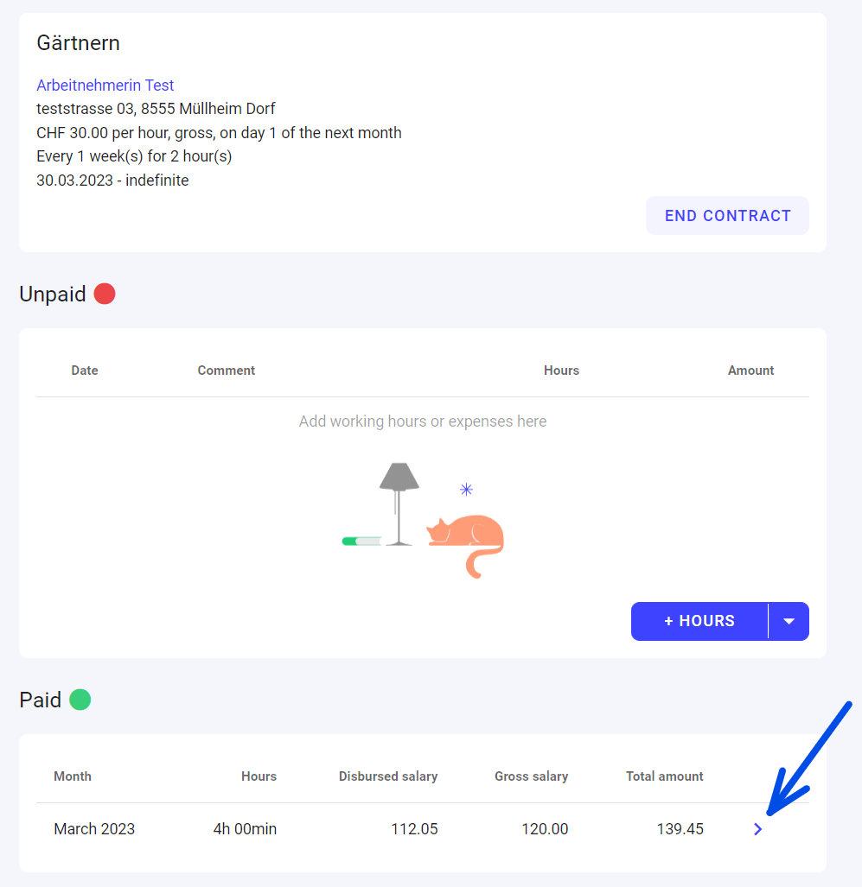Viewport: 862px width, 887px height.
Task: Open the March 2023 row chevron arrow
Action: coord(758,829)
